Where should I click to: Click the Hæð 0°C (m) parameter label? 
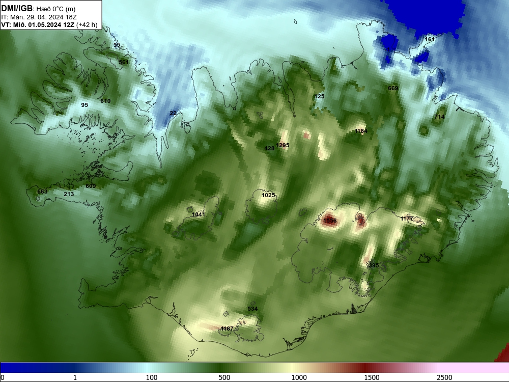tap(56, 9)
